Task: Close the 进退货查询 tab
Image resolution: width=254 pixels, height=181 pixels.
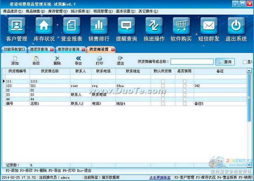Action: pos(52,50)
